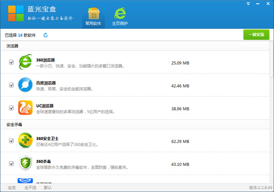This screenshot has height=192, width=274.
Task: Click the 25.09 MB size value
Action: 180,63
